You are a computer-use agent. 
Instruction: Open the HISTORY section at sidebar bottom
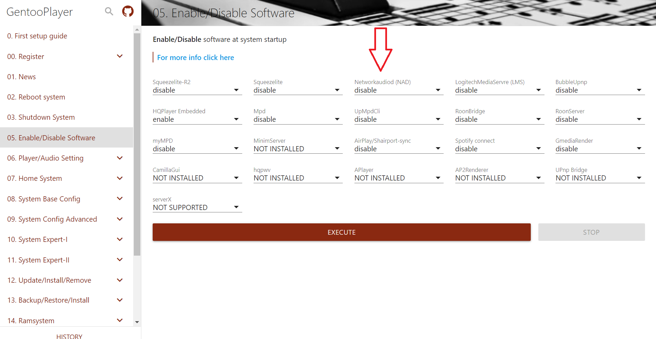69,336
